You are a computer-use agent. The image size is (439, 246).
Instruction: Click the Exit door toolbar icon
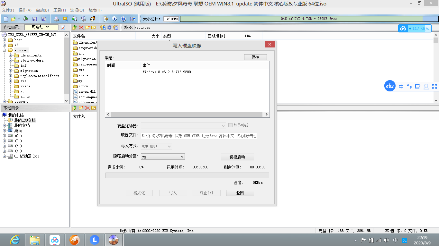pyautogui.click(x=133, y=19)
